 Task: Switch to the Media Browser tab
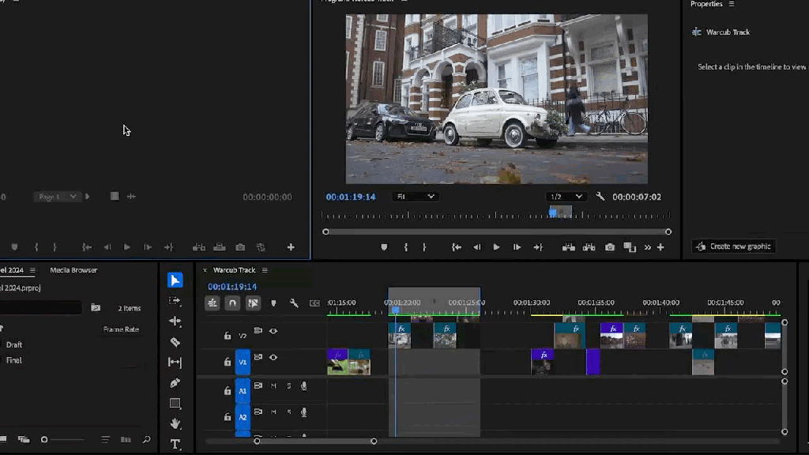73,270
